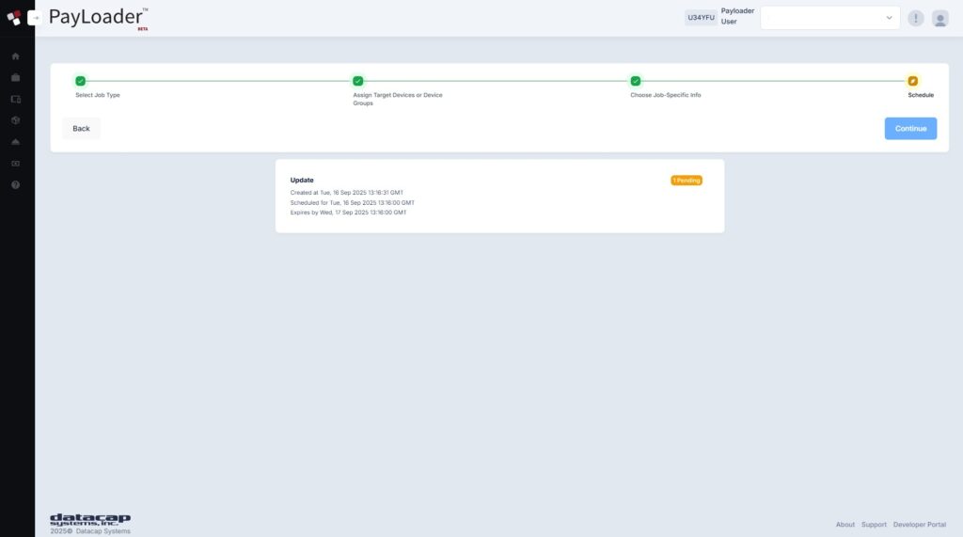Open the devices sidebar icon

pyautogui.click(x=15, y=99)
